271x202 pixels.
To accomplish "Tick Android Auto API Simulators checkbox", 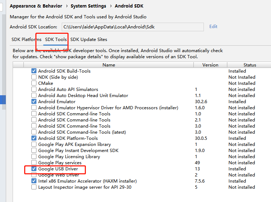I will point(34,89).
